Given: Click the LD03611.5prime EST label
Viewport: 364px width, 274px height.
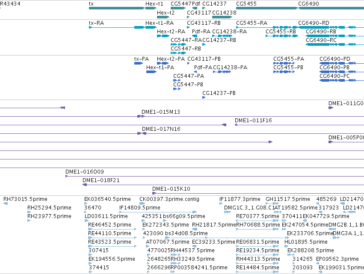Looking at the screenshot, I should 106,216.
